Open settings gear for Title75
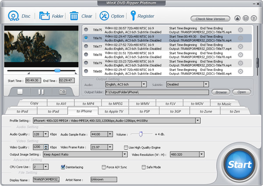The width and height of the screenshot is (263, 186). tap(241, 30)
